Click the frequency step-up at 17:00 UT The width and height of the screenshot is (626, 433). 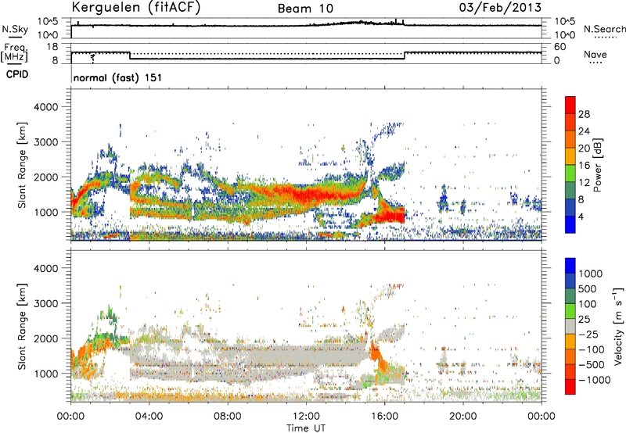[404, 55]
